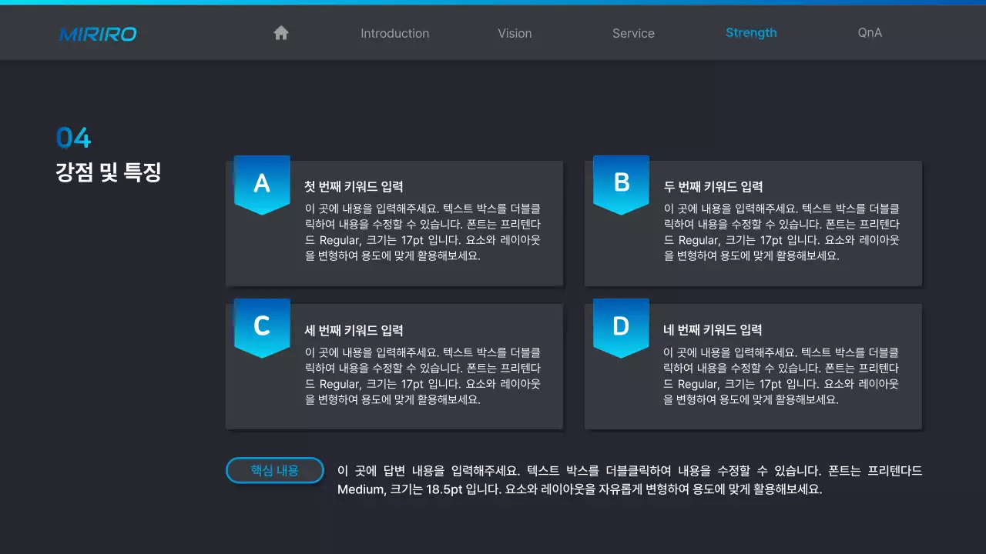Select the blue ribbon badge labeled C
The width and height of the screenshot is (986, 554).
262,327
